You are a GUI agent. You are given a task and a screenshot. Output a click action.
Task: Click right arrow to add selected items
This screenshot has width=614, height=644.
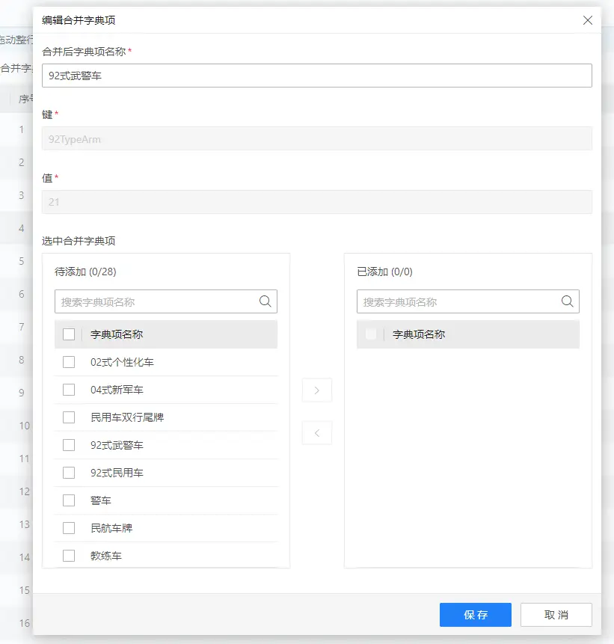click(x=316, y=390)
